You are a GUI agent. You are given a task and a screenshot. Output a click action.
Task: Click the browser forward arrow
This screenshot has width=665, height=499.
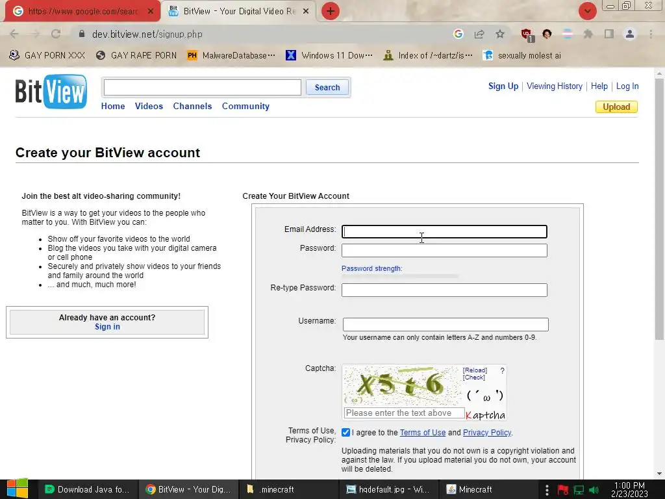point(35,34)
